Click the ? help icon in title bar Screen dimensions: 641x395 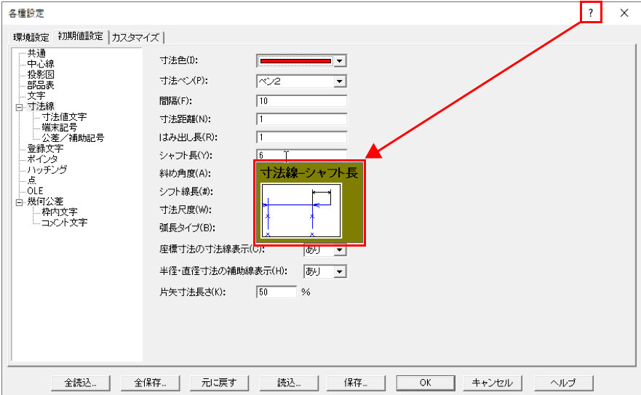[x=591, y=12]
